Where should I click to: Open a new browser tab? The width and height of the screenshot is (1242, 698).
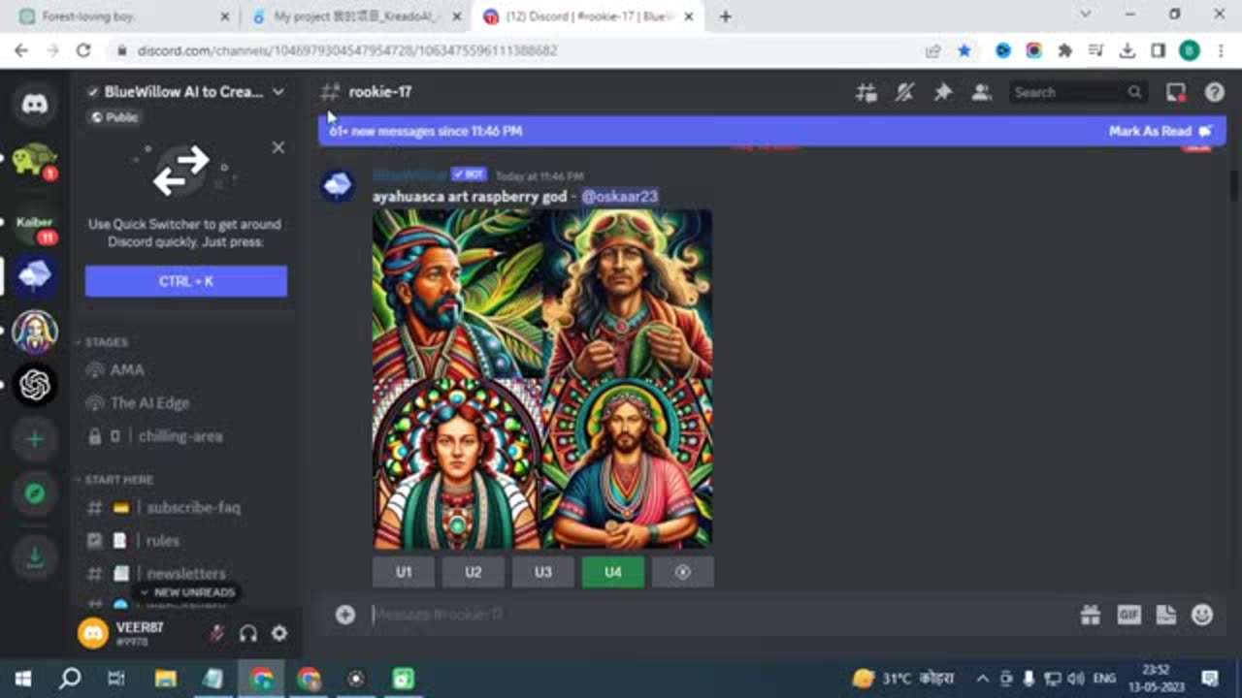[725, 16]
